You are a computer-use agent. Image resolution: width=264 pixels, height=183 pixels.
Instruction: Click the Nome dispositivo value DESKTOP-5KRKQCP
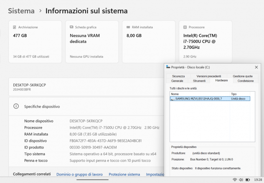[86, 121]
